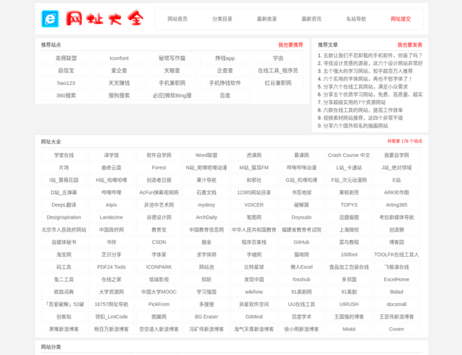Visit the ArchDaily link
The width and height of the screenshot is (462, 355).
[x=206, y=217]
